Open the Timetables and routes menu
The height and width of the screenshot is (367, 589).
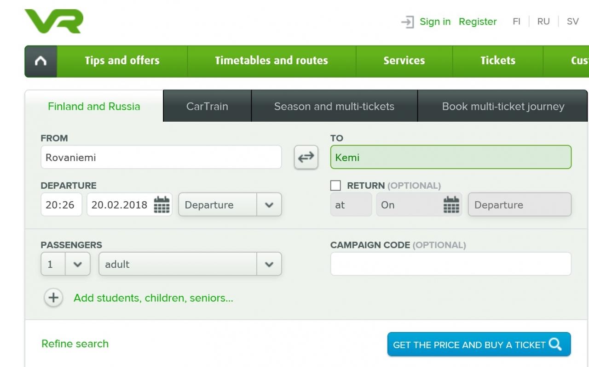(271, 61)
